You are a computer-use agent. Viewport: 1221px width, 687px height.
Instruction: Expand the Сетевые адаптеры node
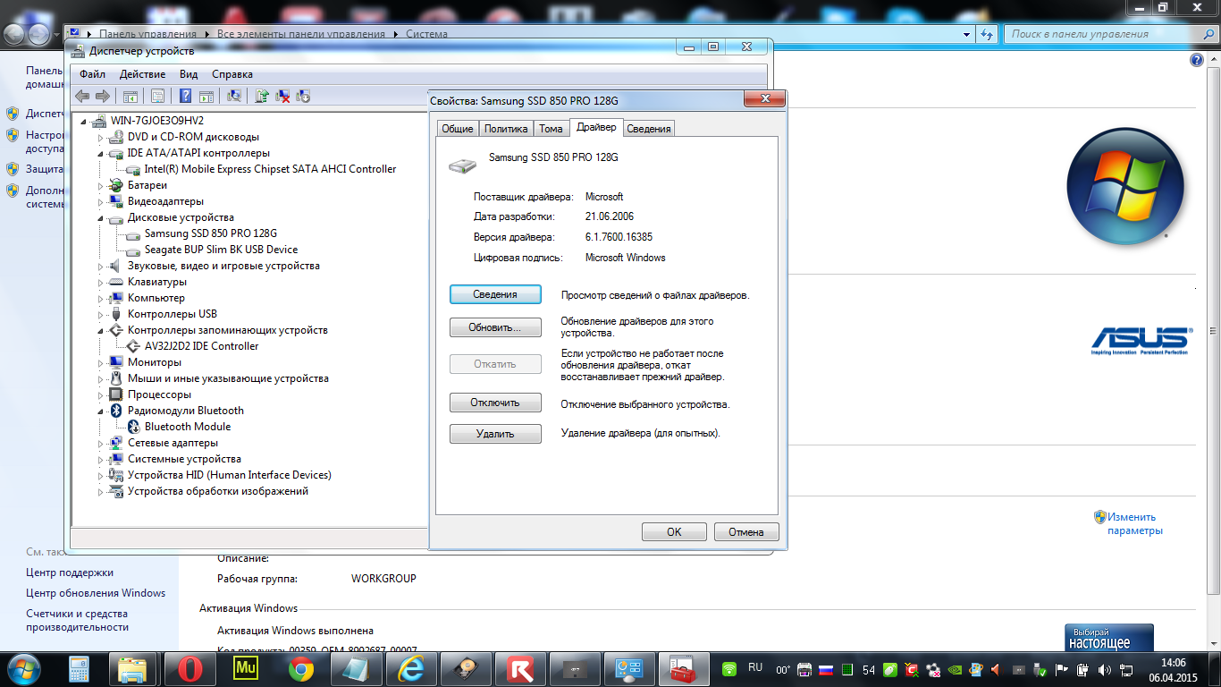(101, 443)
